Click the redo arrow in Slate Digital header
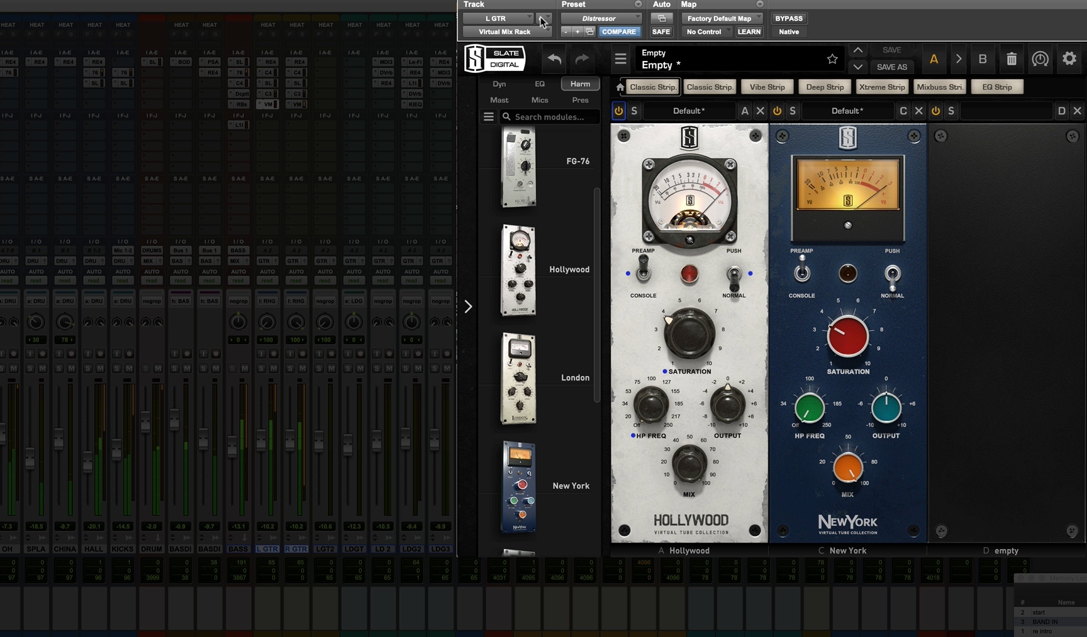1087x637 pixels. 582,59
